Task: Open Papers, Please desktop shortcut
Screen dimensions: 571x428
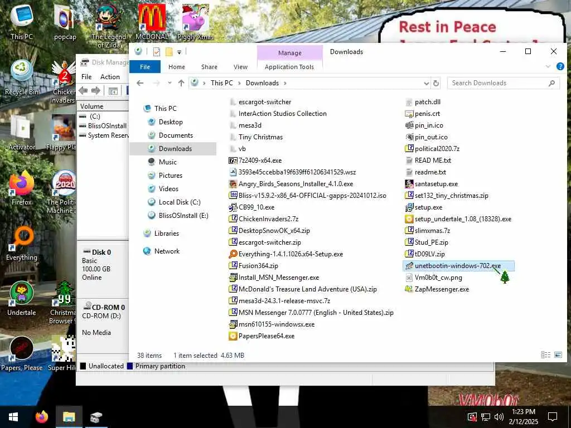Action: [x=22, y=354]
